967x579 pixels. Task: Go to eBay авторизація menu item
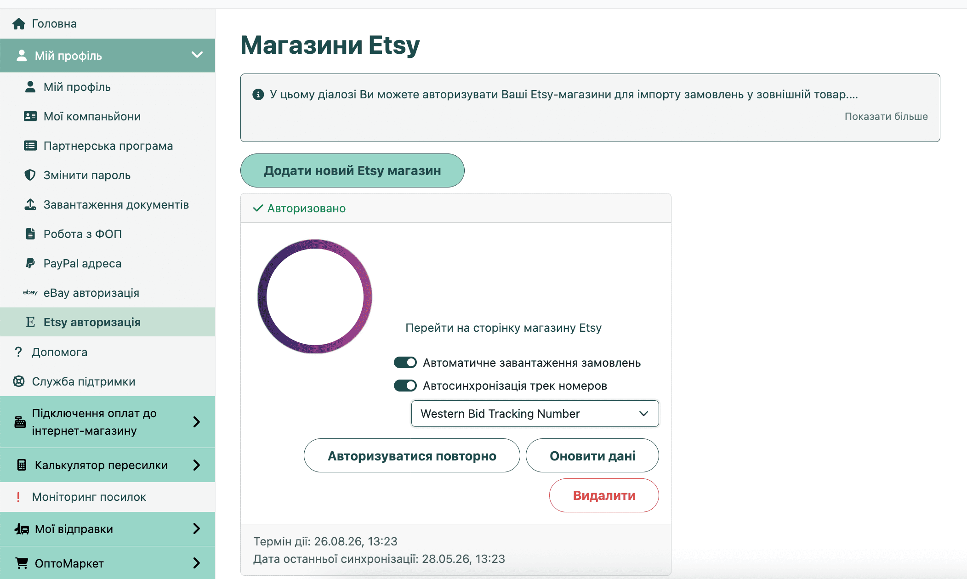click(108, 293)
